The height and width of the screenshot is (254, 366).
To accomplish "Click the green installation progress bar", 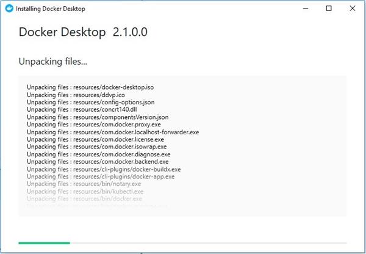I will (x=44, y=243).
